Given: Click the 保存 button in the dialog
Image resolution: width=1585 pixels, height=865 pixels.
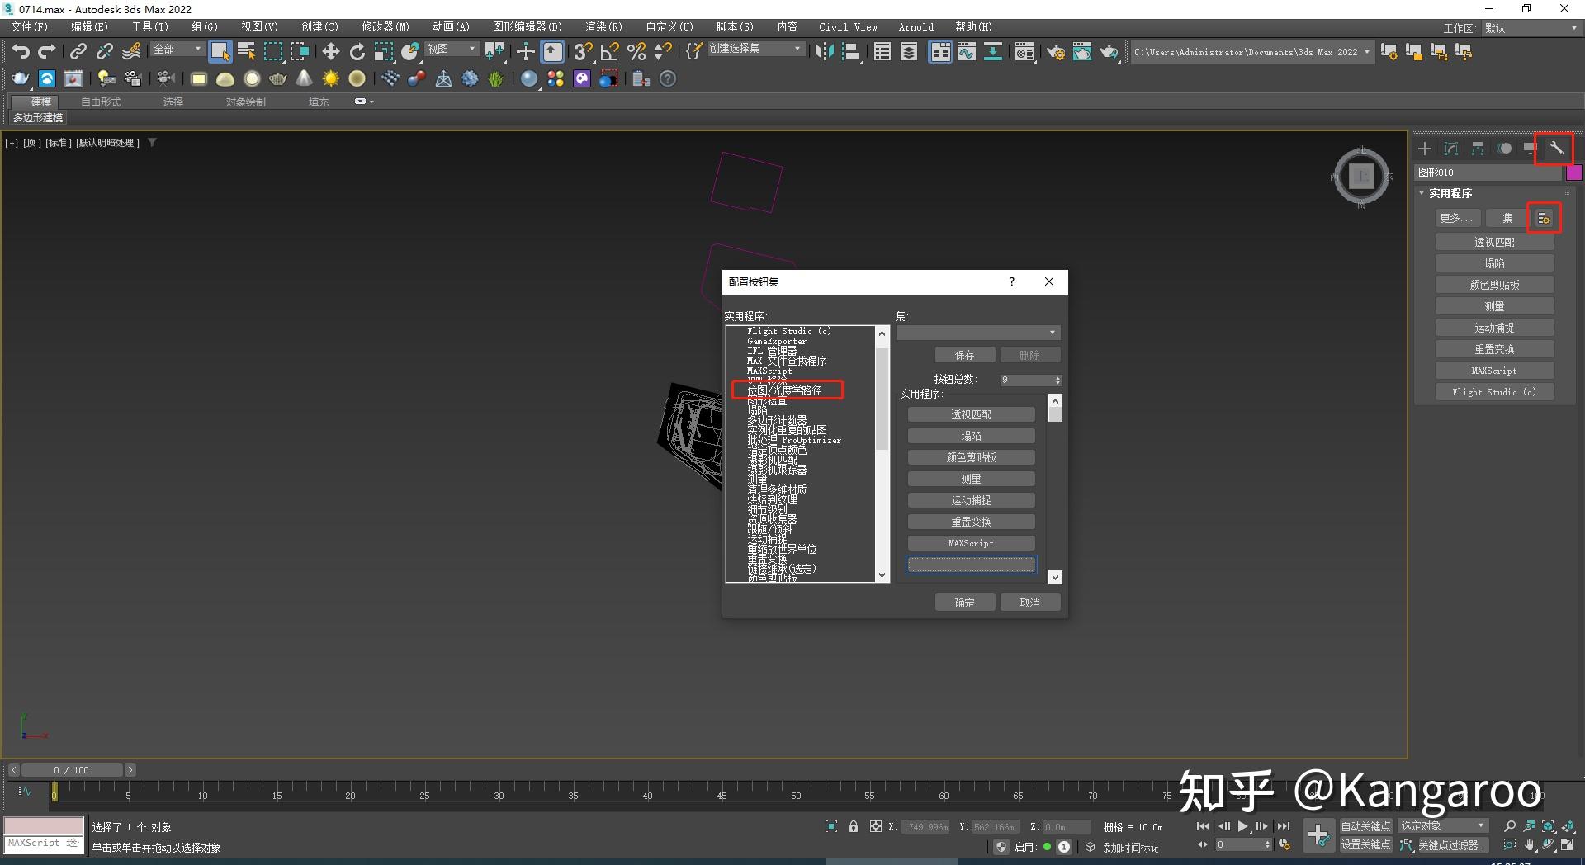Looking at the screenshot, I should [x=964, y=355].
